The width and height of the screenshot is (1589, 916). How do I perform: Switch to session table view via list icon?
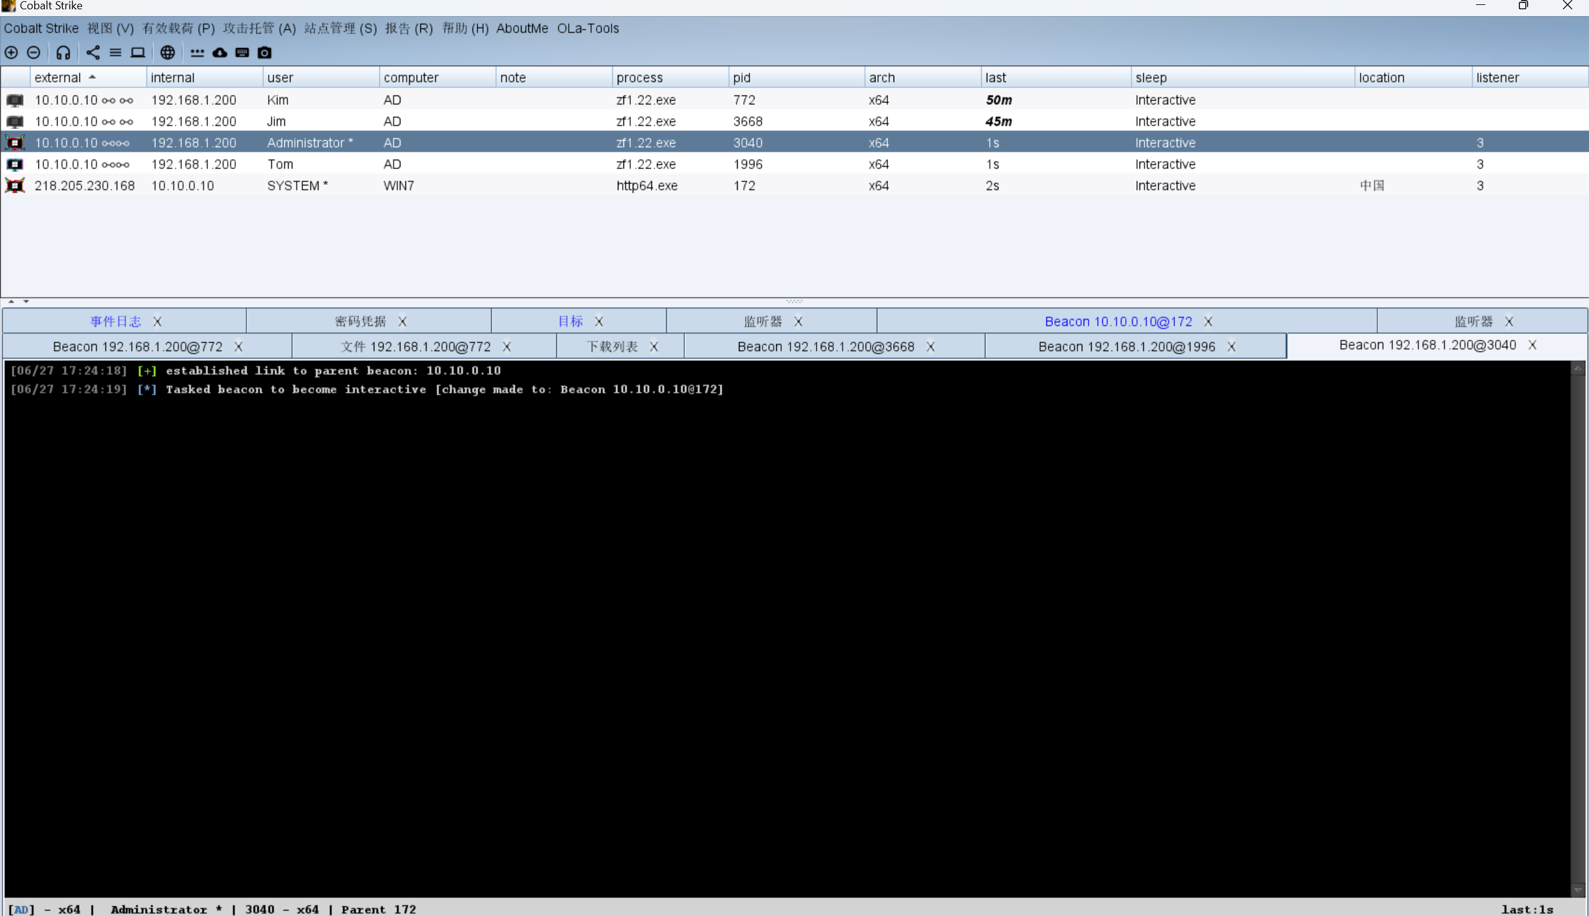(x=115, y=53)
